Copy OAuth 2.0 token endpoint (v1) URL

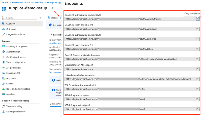click(x=197, y=49)
